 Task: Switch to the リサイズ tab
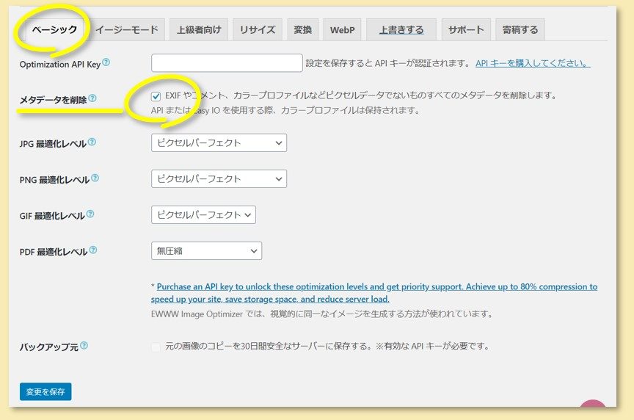pos(258,29)
